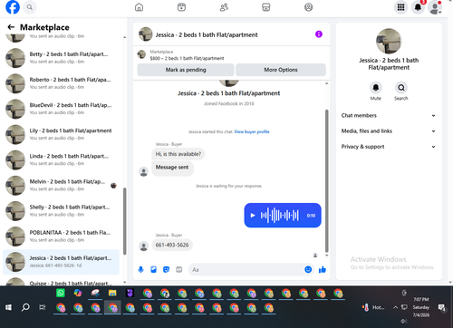The height and width of the screenshot is (328, 453).
Task: Click Jessica chat header name
Action: click(207, 34)
